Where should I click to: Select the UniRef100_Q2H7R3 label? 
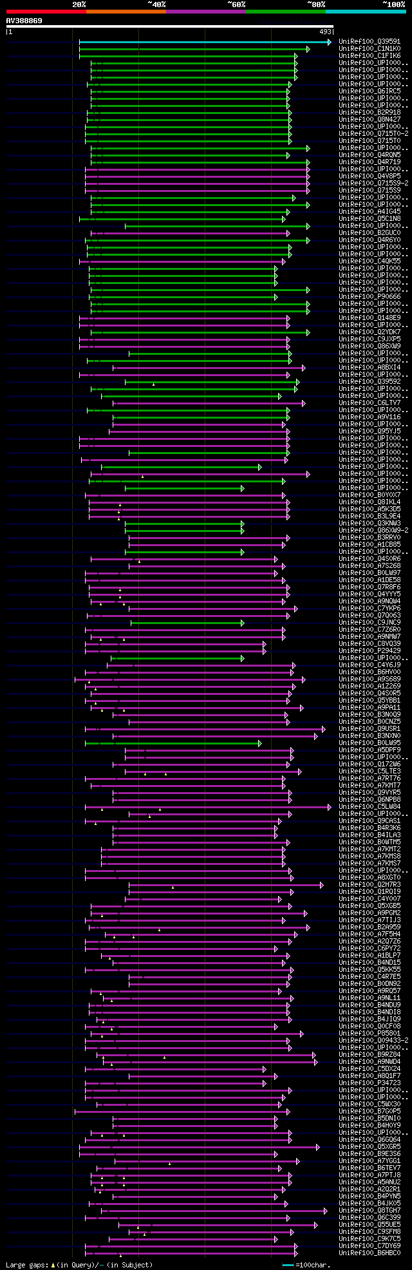pos(370,885)
